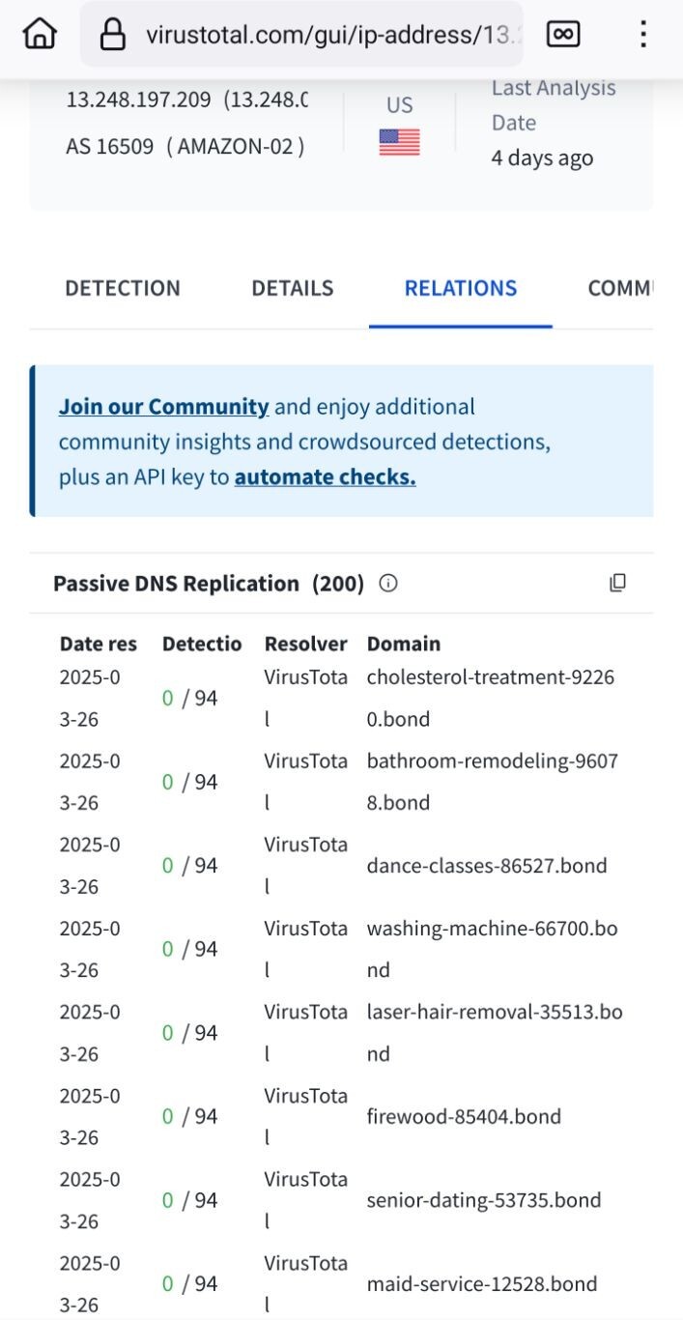Open domain dance-classes-86527.bond
683x1320 pixels.
pyautogui.click(x=486, y=865)
